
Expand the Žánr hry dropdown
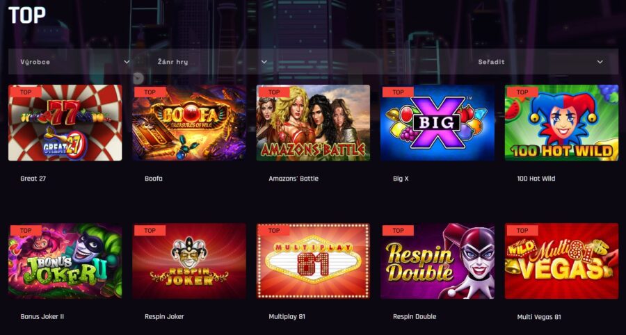coord(212,62)
